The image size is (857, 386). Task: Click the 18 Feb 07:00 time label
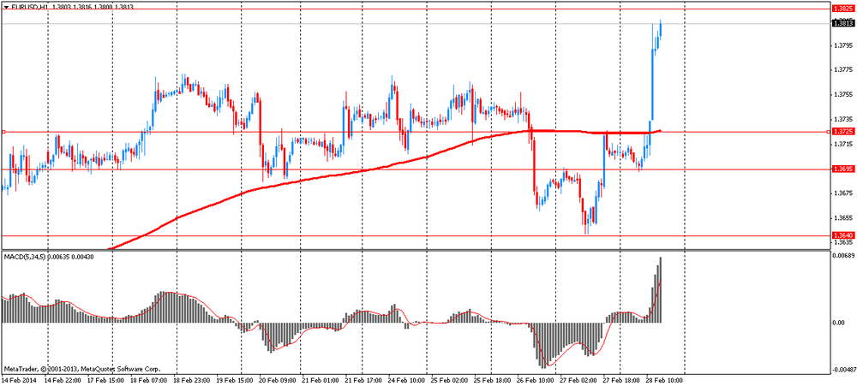[x=150, y=379]
